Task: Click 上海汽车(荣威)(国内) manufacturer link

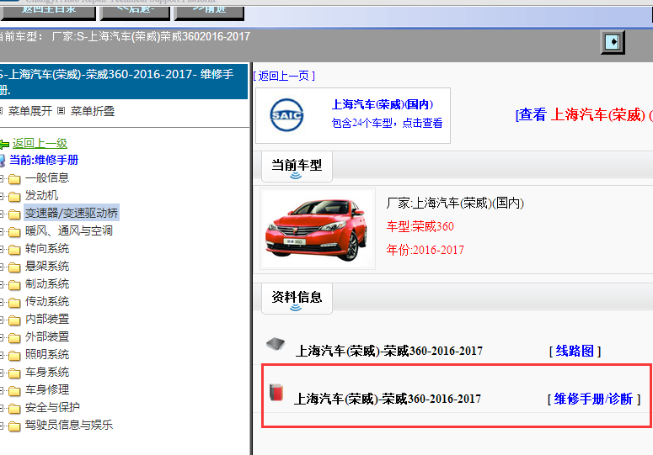Action: pos(383,104)
